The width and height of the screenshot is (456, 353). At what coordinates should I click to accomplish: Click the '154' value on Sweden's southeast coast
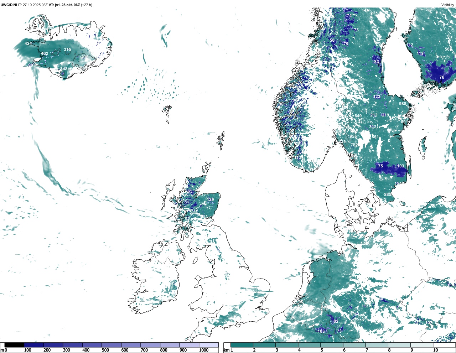coord(398,184)
